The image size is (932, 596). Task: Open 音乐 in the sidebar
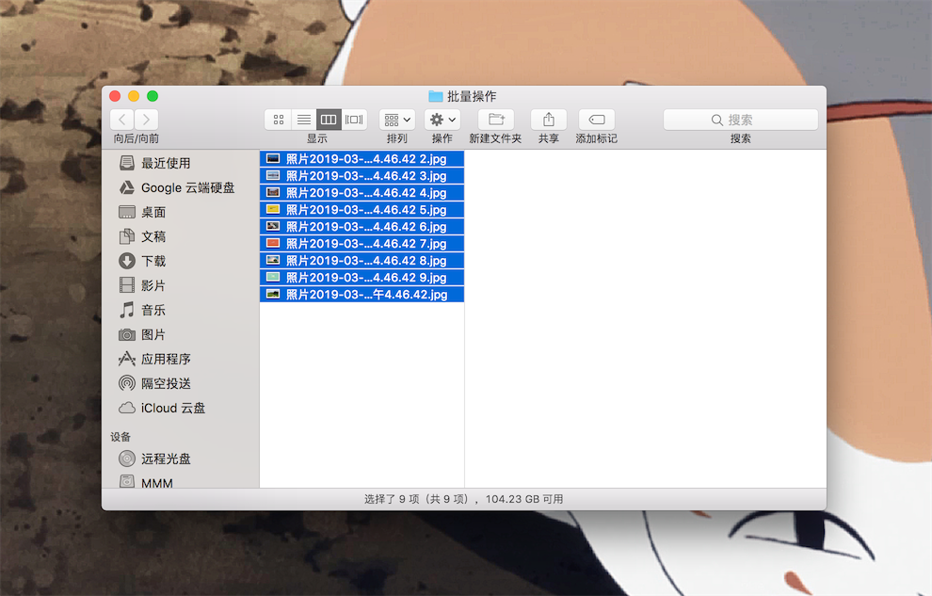tap(181, 310)
